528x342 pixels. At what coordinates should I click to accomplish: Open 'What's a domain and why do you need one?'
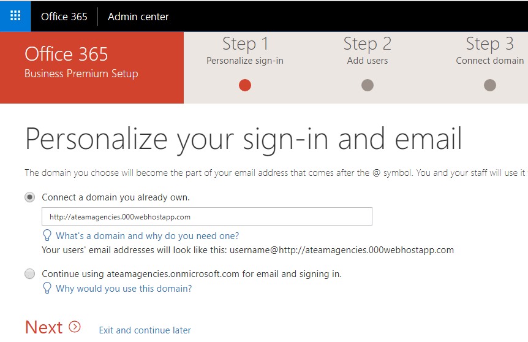148,236
